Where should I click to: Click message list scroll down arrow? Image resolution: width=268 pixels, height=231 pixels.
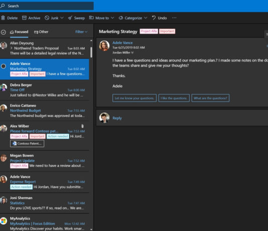91,229
